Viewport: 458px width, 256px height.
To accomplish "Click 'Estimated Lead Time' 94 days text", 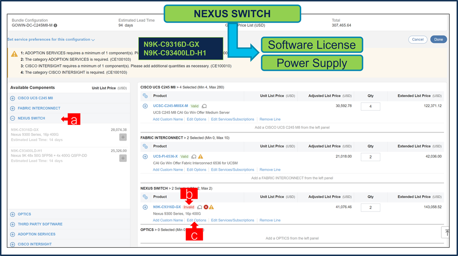I will [x=125, y=25].
